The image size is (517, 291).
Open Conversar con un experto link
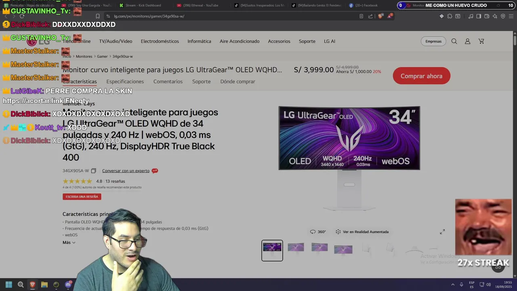pos(126,171)
